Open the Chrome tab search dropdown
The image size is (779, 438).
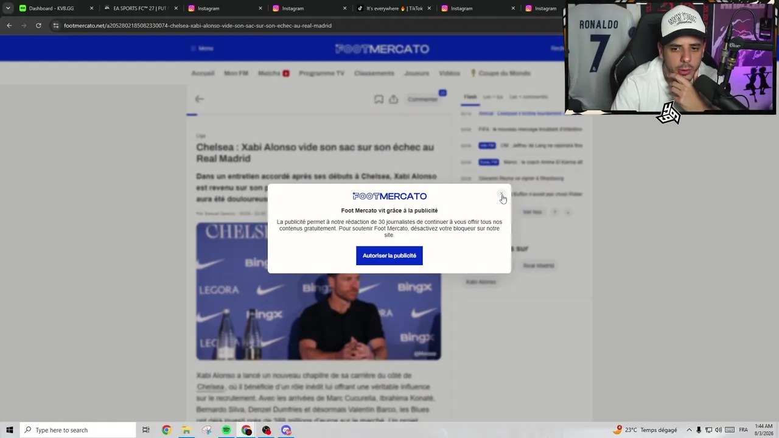tap(8, 9)
